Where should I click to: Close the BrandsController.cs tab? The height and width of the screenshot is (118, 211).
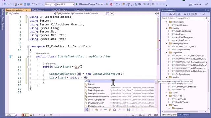coord(30,10)
